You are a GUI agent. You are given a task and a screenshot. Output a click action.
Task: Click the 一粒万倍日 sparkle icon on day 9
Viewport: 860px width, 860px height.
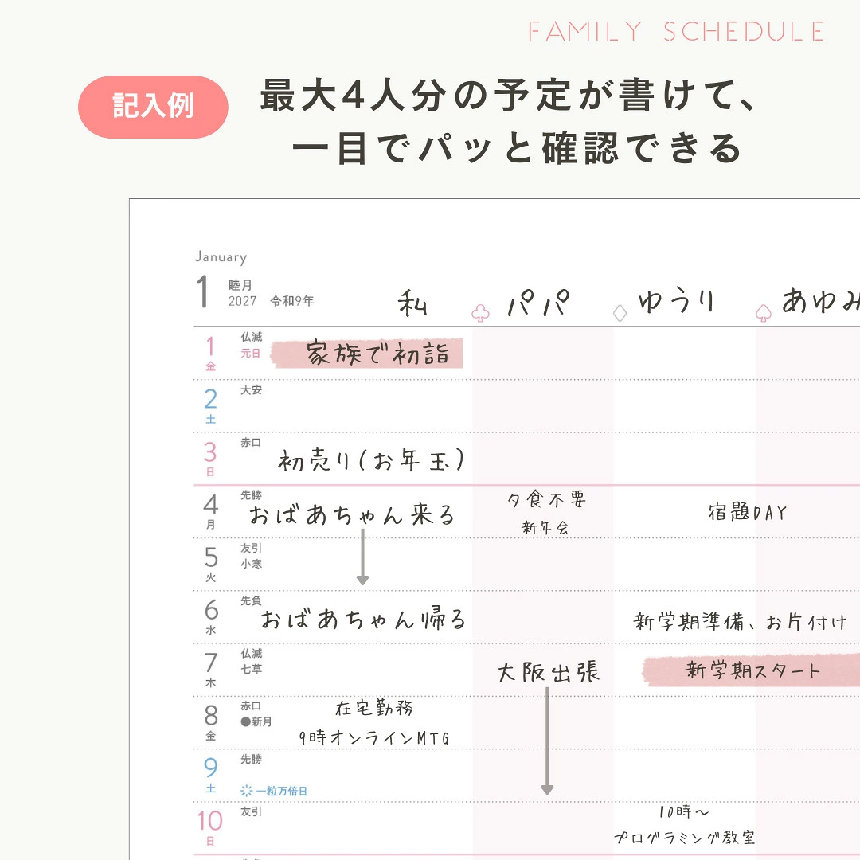pos(246,791)
